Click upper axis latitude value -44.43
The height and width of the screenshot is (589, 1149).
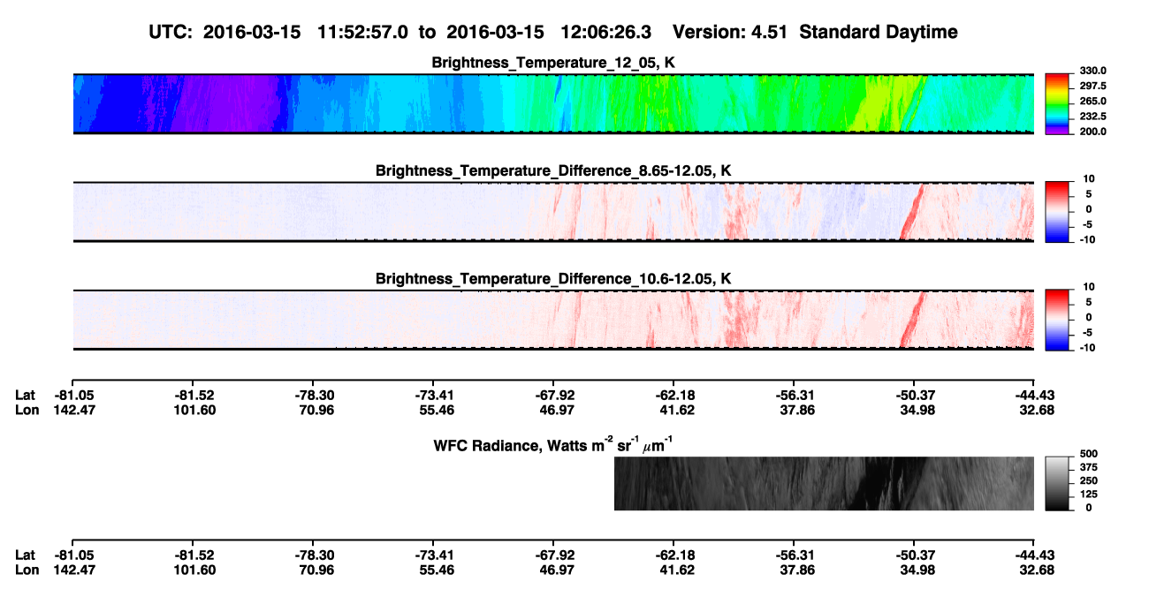1034,395
